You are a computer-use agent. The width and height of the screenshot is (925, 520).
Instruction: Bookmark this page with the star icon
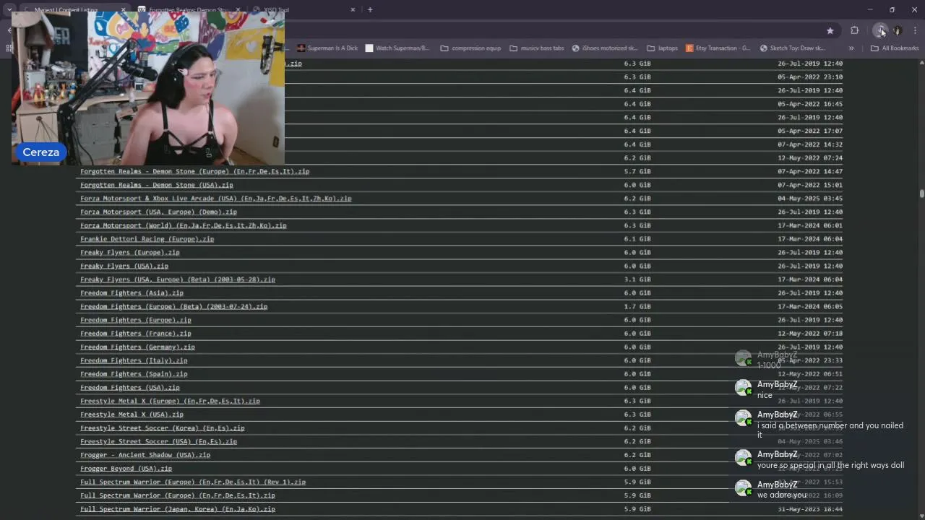tap(830, 30)
